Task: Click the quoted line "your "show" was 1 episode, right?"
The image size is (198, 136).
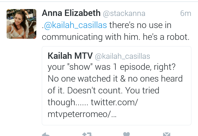Action: tap(112, 67)
